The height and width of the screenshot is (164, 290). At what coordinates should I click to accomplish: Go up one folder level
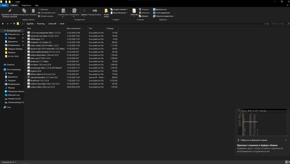pyautogui.click(x=14, y=24)
